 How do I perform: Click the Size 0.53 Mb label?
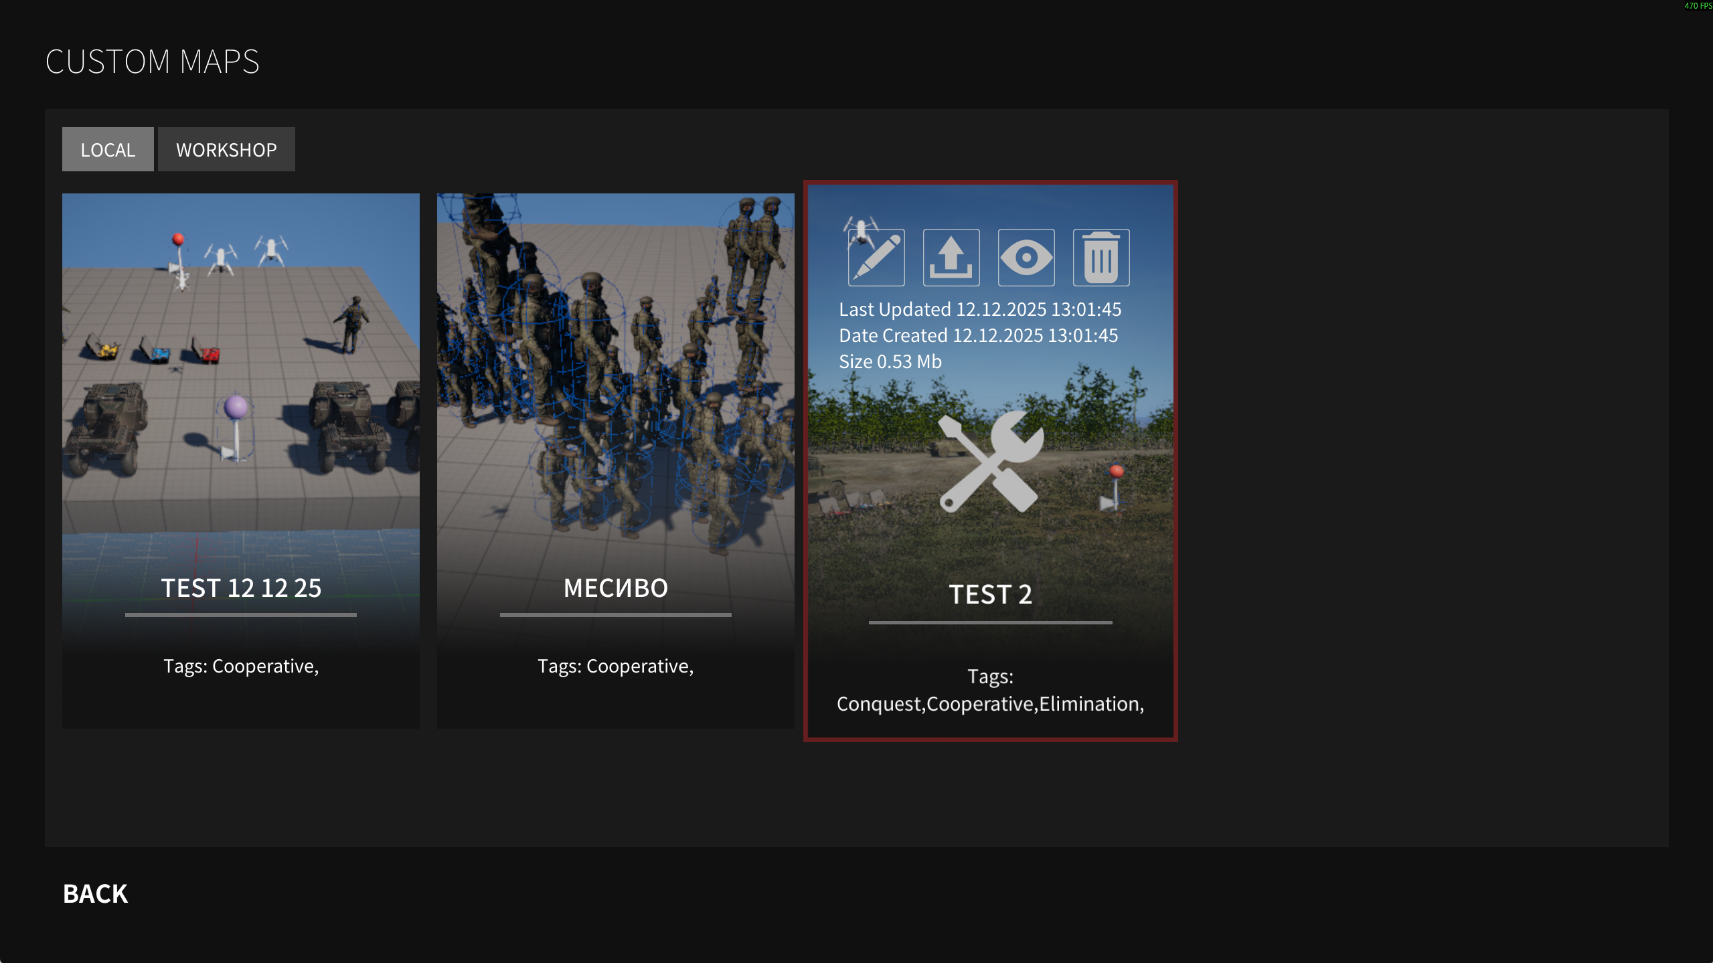click(x=890, y=361)
